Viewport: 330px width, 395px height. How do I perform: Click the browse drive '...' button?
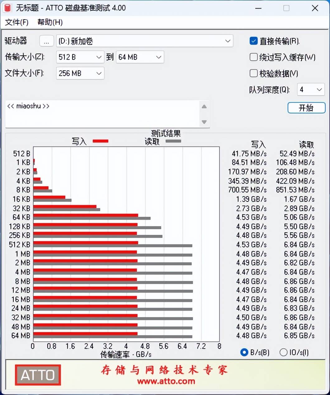(x=46, y=41)
